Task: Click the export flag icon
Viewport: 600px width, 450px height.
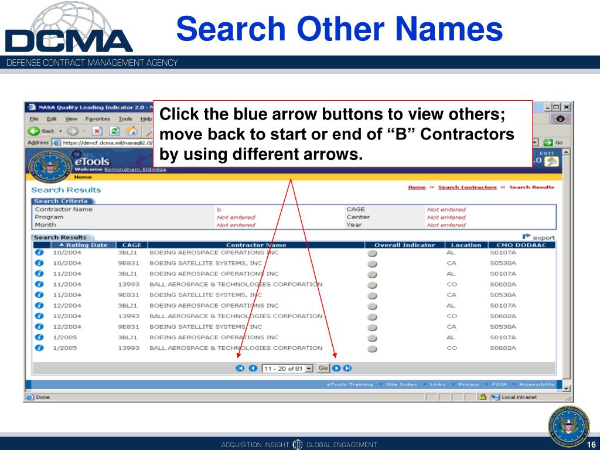Action: 527,237
